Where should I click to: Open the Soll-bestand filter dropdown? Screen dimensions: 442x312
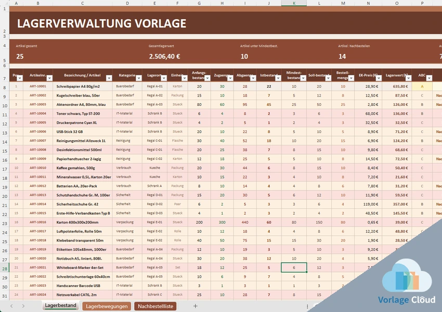329,78
